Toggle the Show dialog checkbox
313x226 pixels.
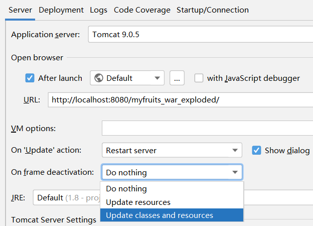[x=256, y=150]
